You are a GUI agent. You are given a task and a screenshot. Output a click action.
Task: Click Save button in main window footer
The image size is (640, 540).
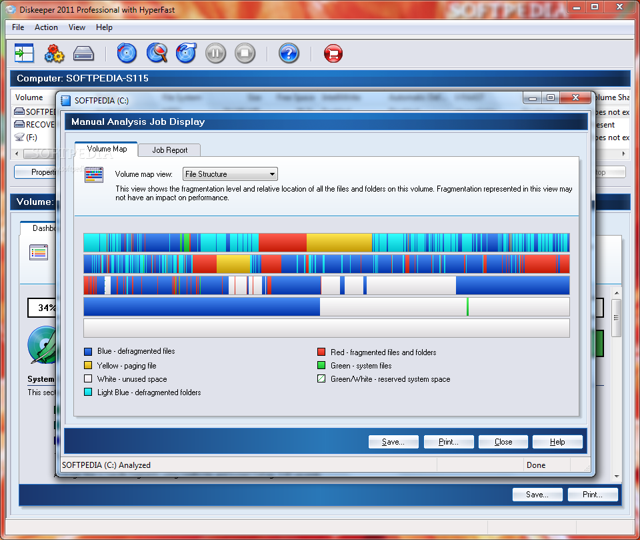click(x=537, y=495)
